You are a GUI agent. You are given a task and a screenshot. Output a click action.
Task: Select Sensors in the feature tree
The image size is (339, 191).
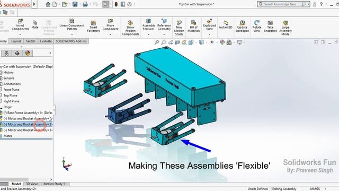[8, 78]
